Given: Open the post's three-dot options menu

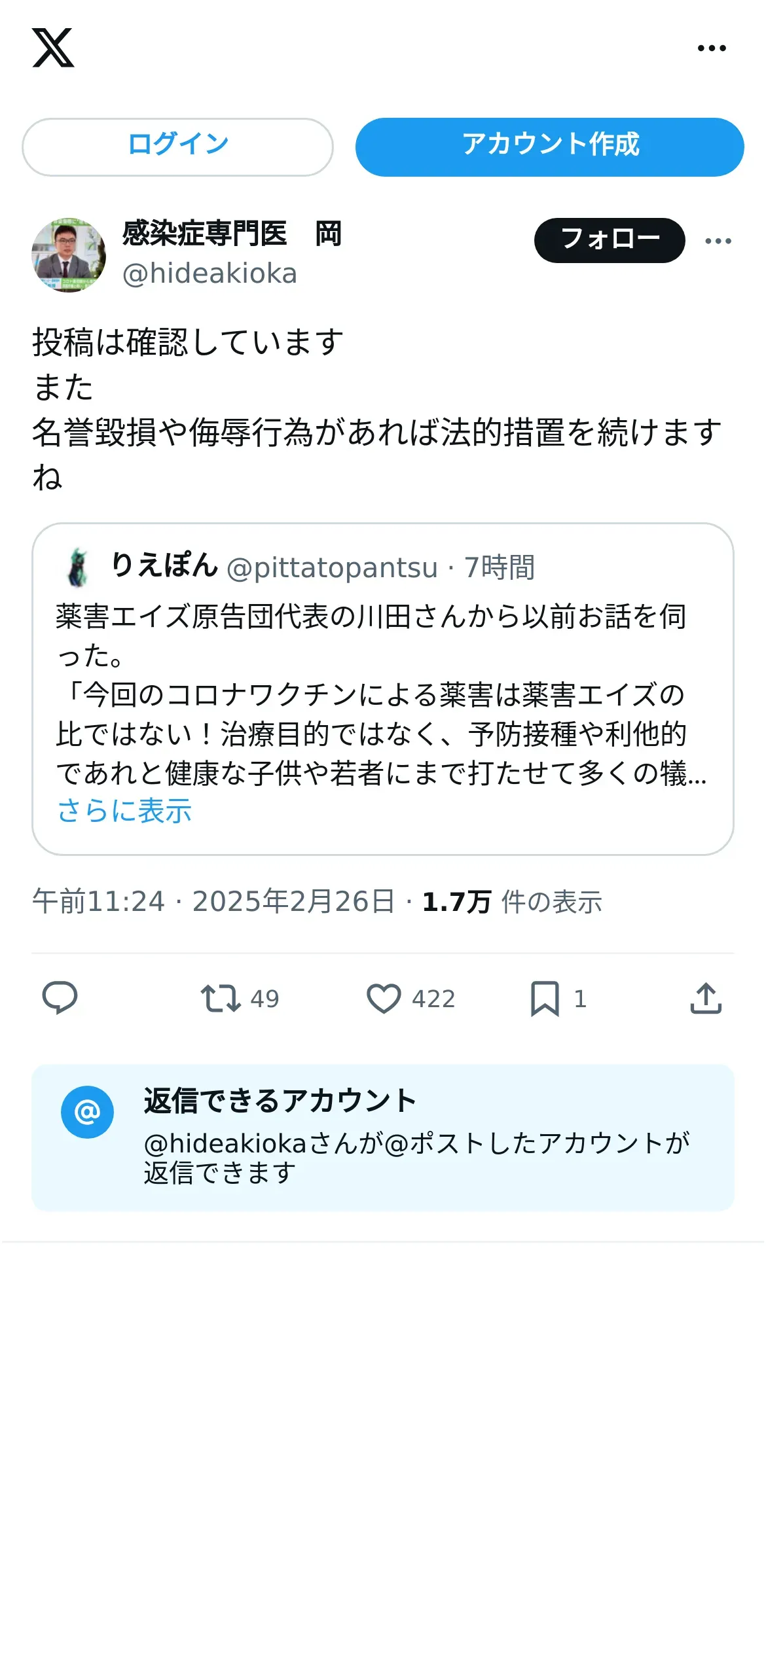Looking at the screenshot, I should [x=718, y=241].
